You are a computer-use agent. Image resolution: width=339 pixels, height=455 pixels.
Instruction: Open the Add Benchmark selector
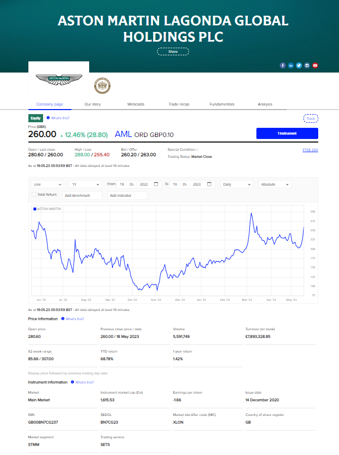[x=83, y=196]
